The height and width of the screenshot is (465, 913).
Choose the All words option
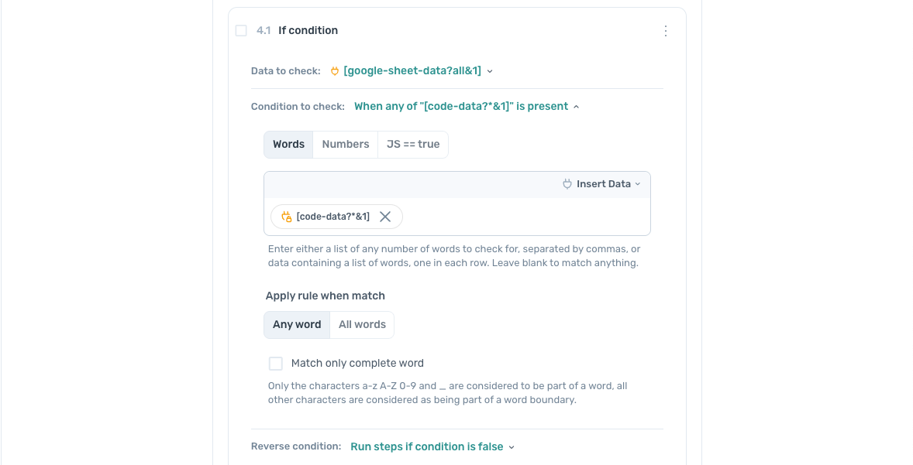pyautogui.click(x=362, y=325)
